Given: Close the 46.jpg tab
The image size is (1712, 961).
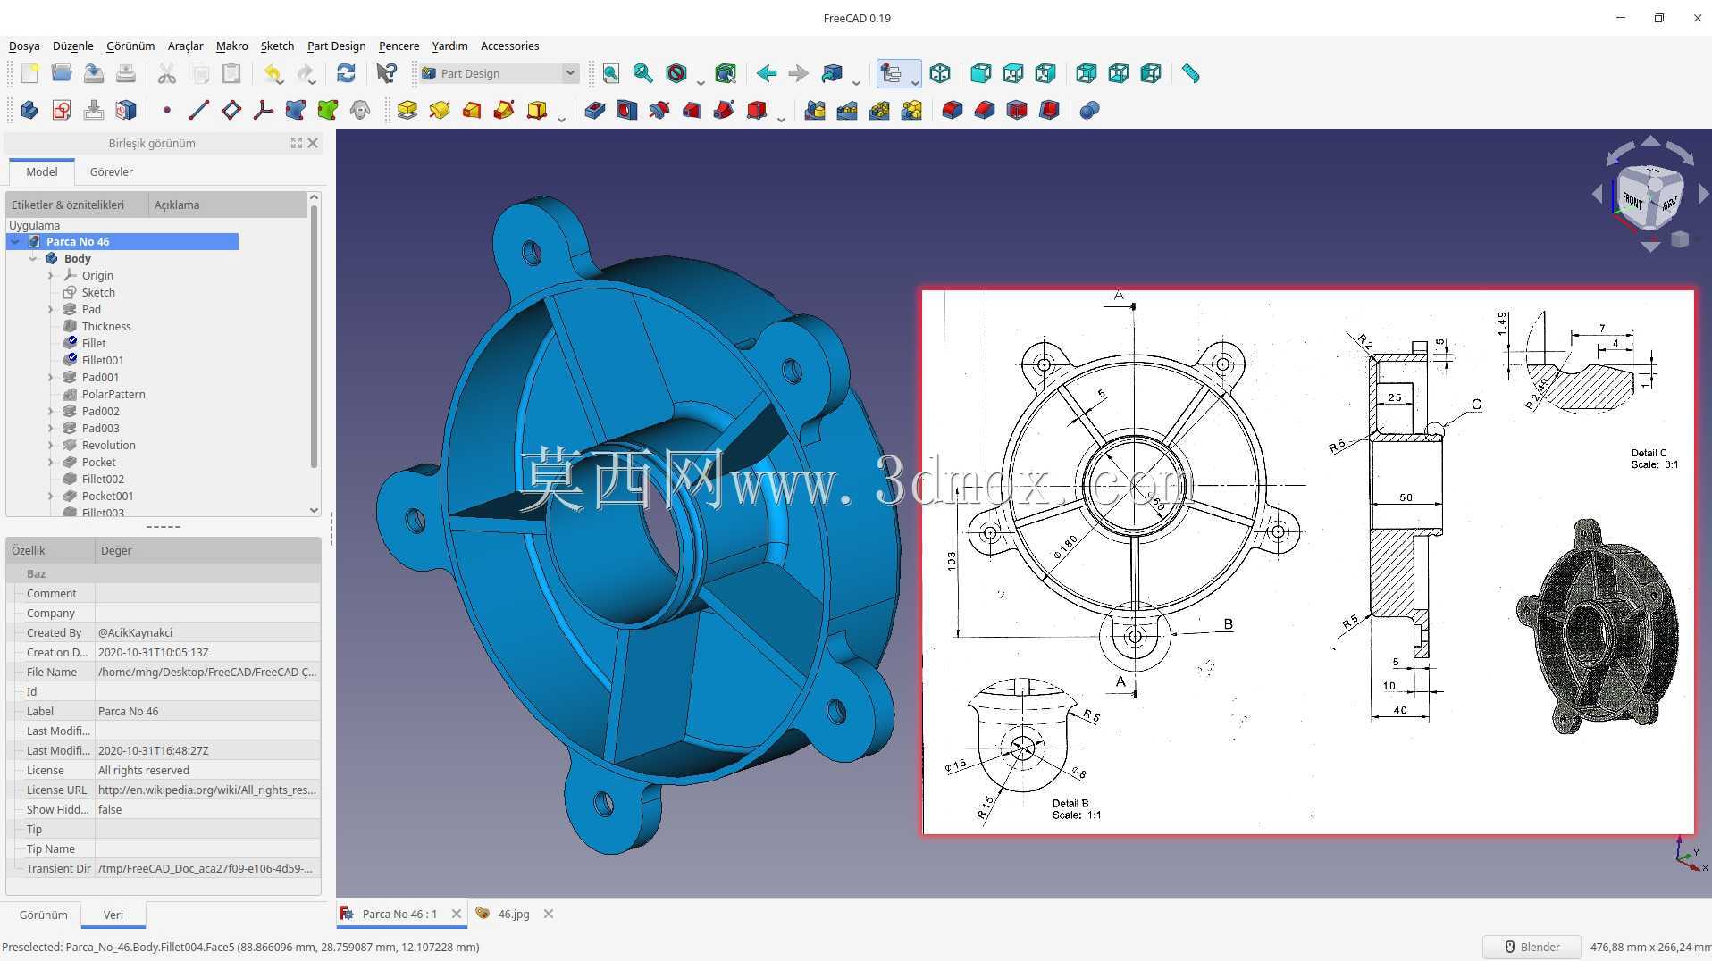Looking at the screenshot, I should tap(549, 914).
